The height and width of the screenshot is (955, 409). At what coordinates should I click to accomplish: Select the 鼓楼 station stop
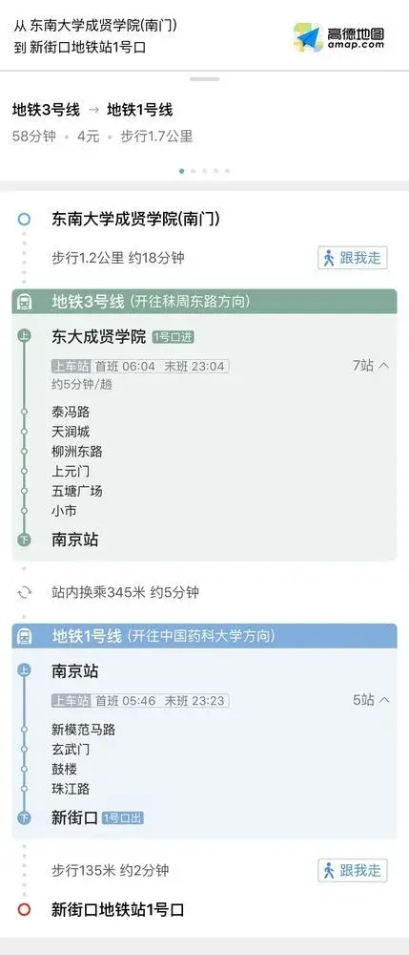pyautogui.click(x=65, y=769)
